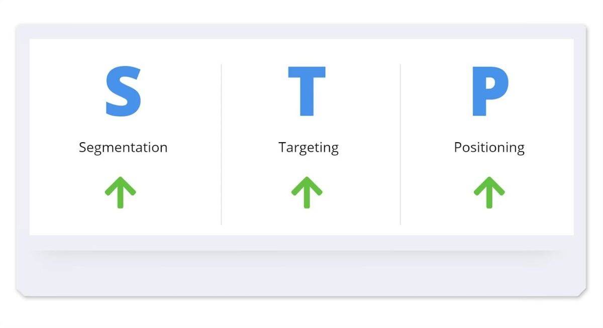Click divider line between Segmentation and Targeting
603x328 pixels.
pos(222,144)
